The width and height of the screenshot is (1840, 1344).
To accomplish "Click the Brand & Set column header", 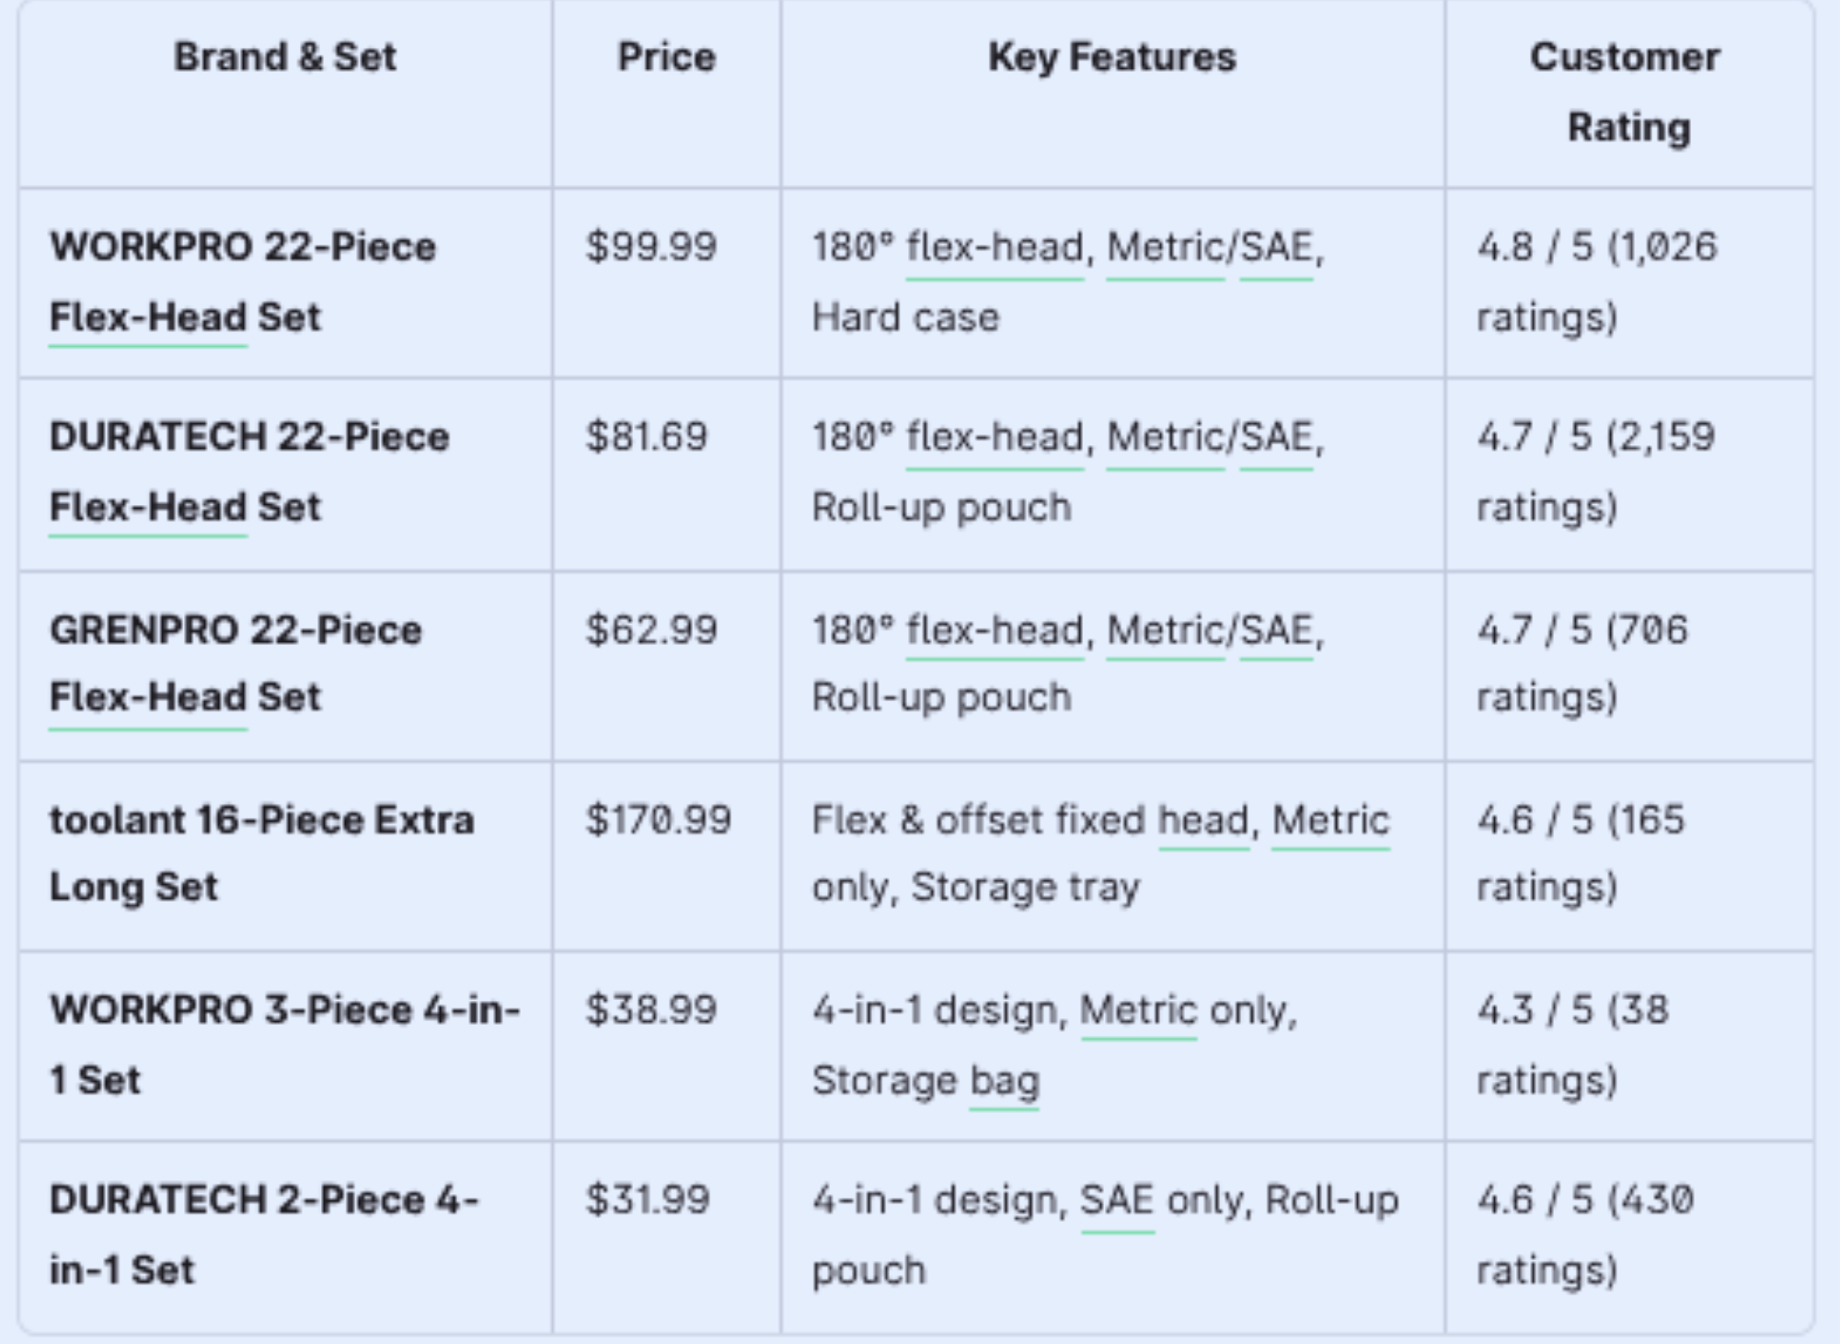I will [285, 57].
